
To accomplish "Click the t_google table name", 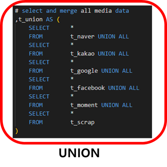I will [x=84, y=71].
